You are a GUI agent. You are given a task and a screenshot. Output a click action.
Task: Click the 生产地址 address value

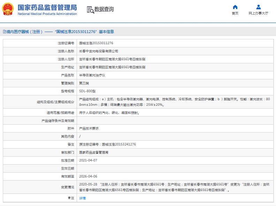point(112,67)
